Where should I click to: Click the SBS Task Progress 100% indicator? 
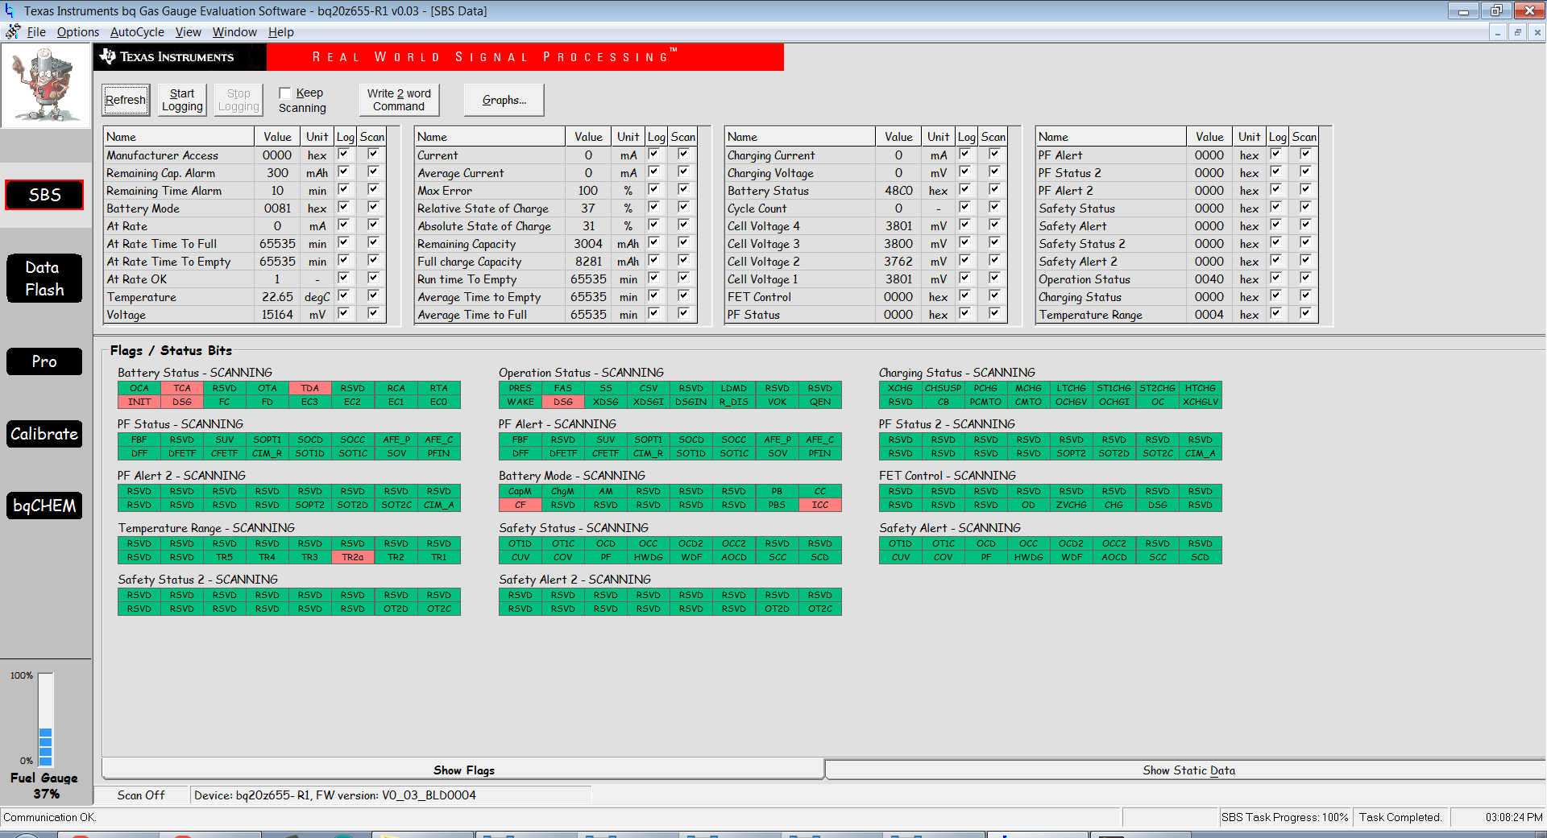[1284, 817]
